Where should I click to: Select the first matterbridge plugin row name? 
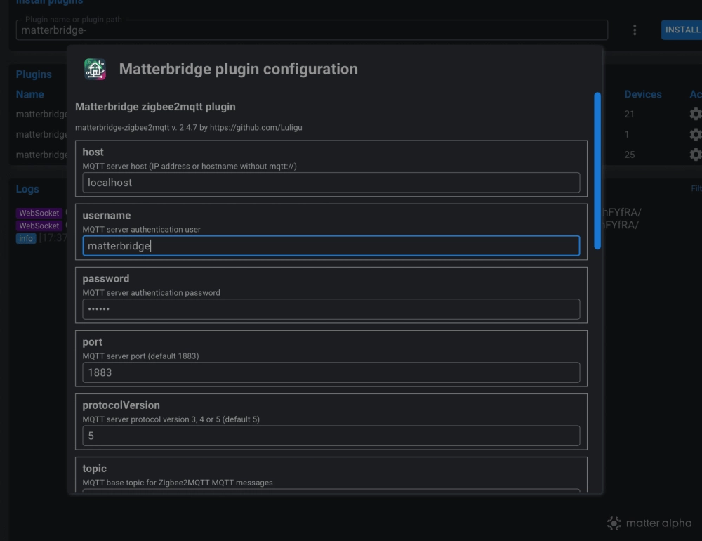coord(41,114)
